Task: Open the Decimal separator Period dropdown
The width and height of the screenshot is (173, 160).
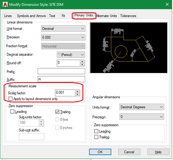Action: [71, 55]
